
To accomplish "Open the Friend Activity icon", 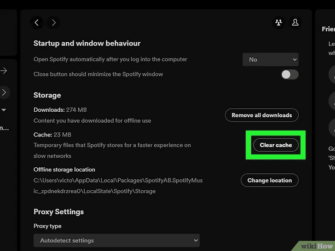I will 278,23.
